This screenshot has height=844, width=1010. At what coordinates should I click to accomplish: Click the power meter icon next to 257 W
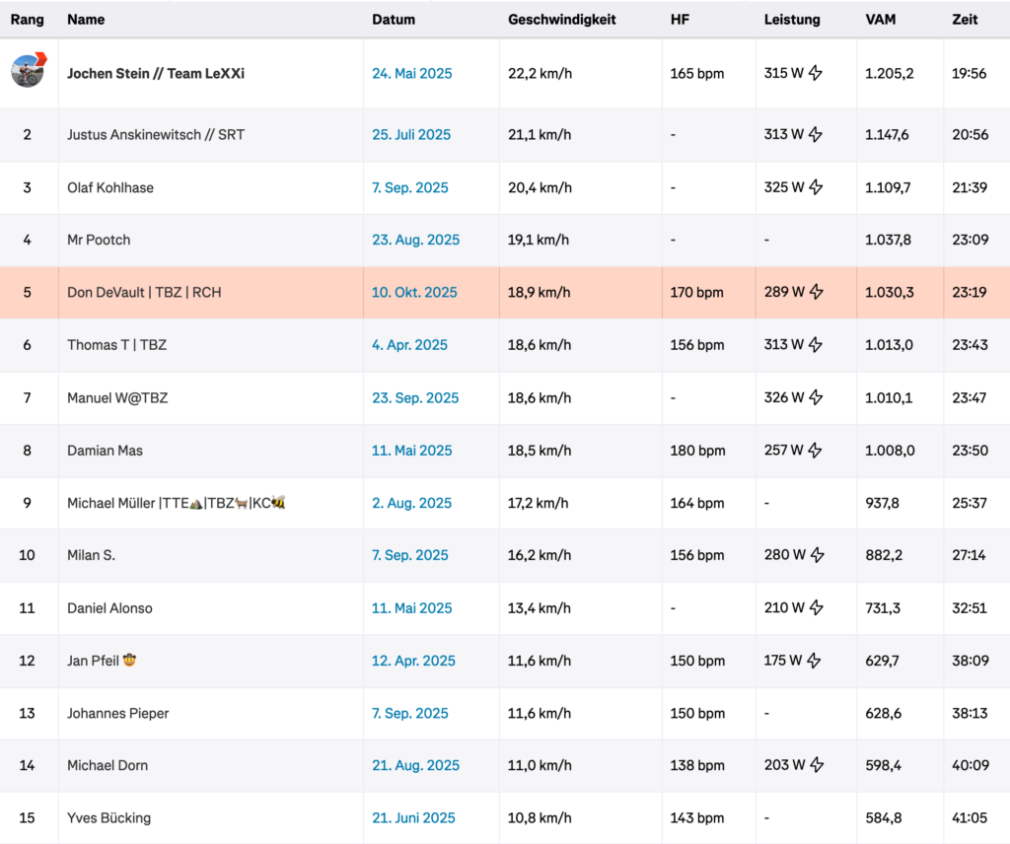(x=816, y=451)
